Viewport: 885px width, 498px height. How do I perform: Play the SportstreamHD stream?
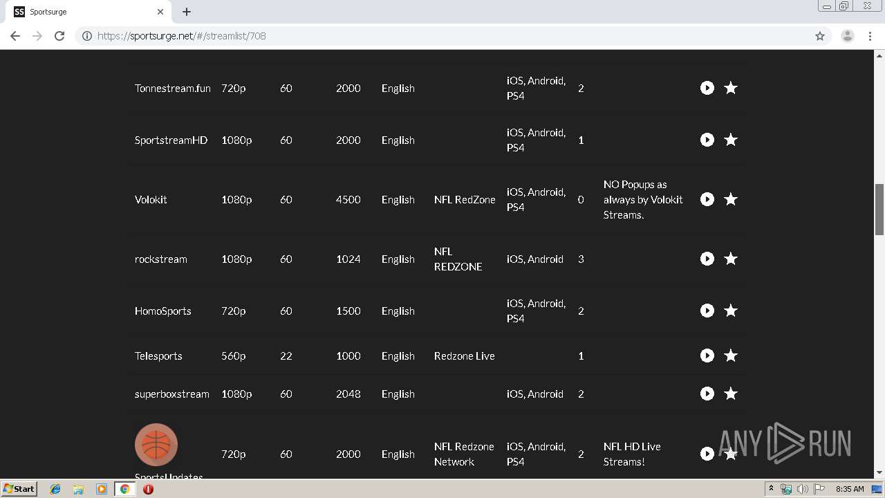tap(707, 140)
